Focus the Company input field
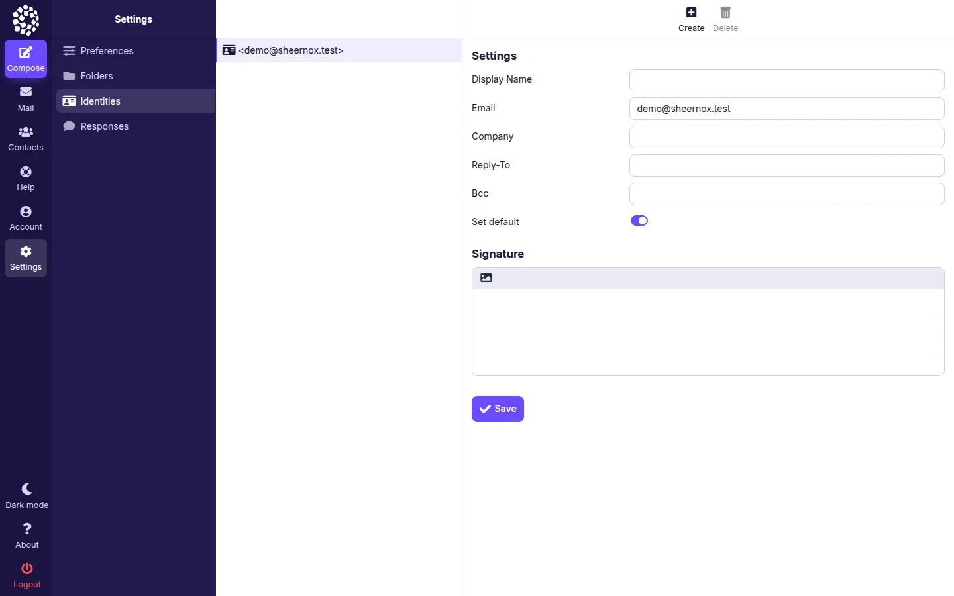954x596 pixels. [x=786, y=137]
